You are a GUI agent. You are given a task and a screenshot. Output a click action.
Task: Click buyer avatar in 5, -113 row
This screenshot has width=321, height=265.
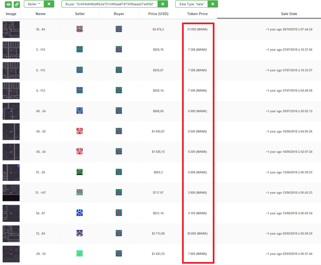119,49
